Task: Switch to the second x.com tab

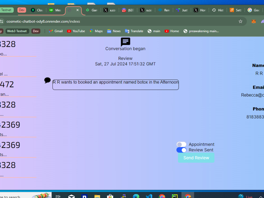Action: [x=146, y=10]
